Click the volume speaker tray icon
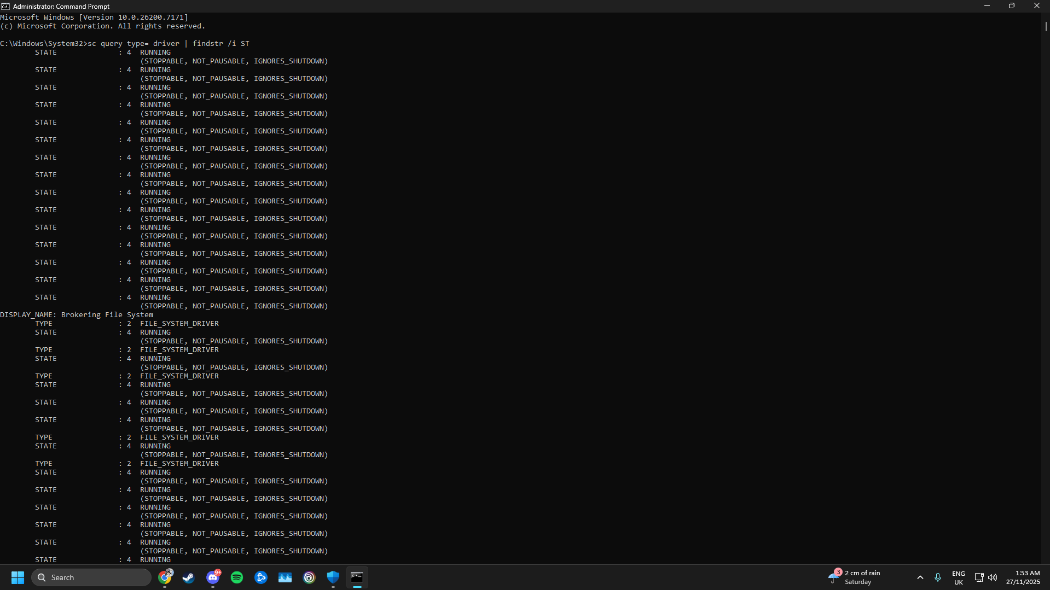1050x590 pixels. (993, 577)
